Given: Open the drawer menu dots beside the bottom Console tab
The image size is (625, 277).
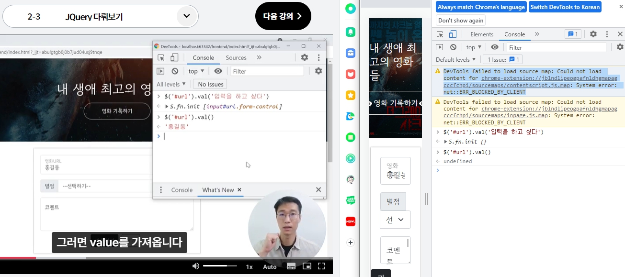Looking at the screenshot, I should 161,190.
